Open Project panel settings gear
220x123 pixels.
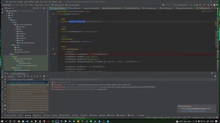pyautogui.click(x=44, y=8)
